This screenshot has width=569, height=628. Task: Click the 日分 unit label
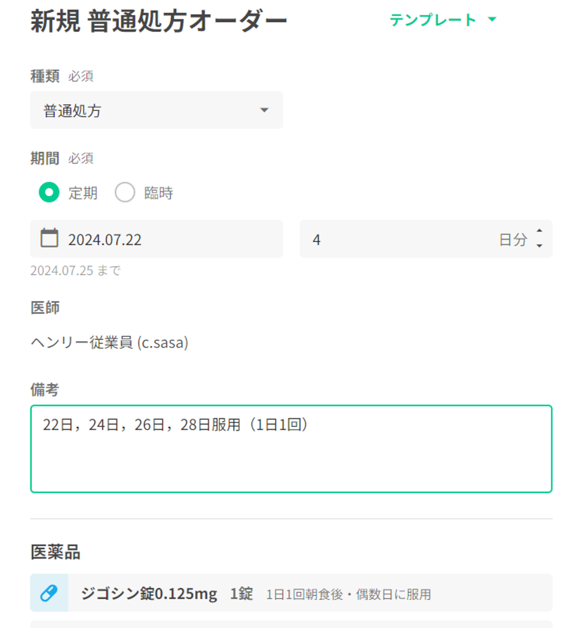(x=513, y=239)
